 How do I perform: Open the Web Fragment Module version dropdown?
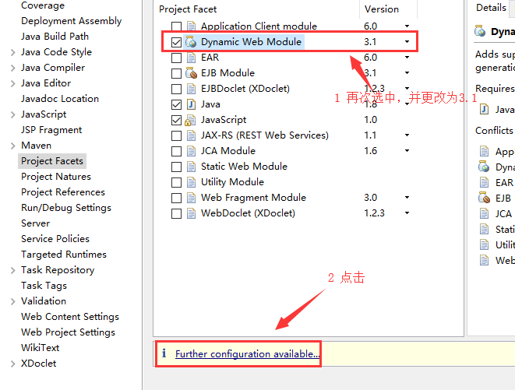[407, 197]
